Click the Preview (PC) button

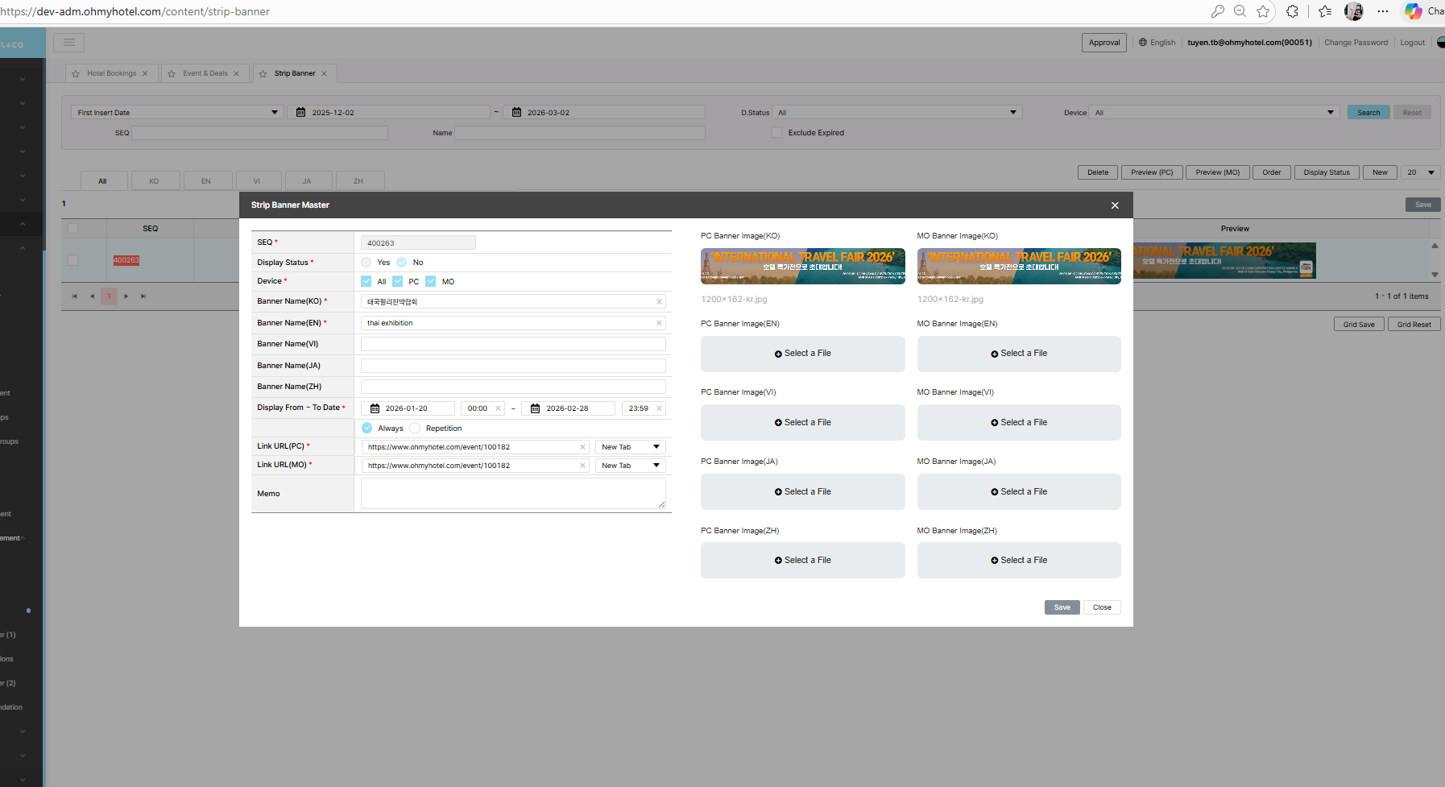click(1152, 172)
